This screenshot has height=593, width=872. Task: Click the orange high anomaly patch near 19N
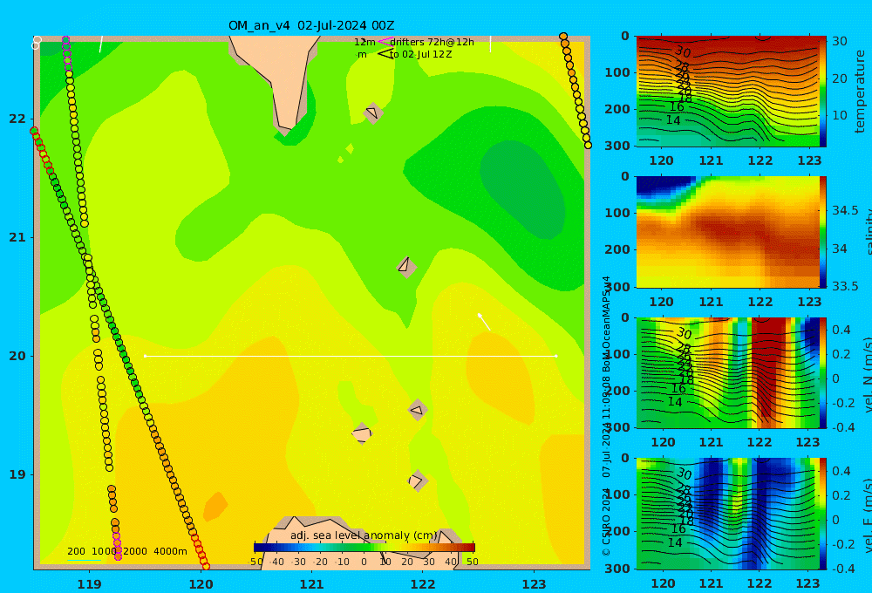[x=215, y=506]
